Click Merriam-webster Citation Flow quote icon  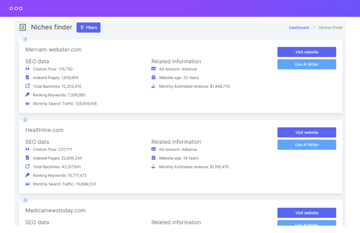coord(28,69)
